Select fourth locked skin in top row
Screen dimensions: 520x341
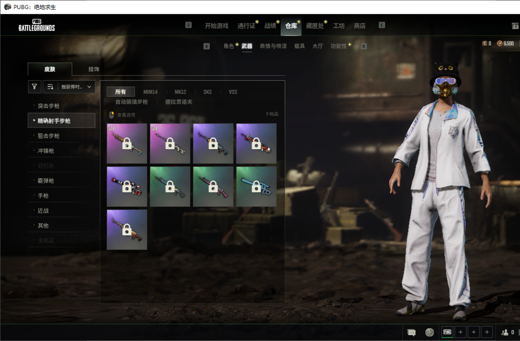[256, 143]
